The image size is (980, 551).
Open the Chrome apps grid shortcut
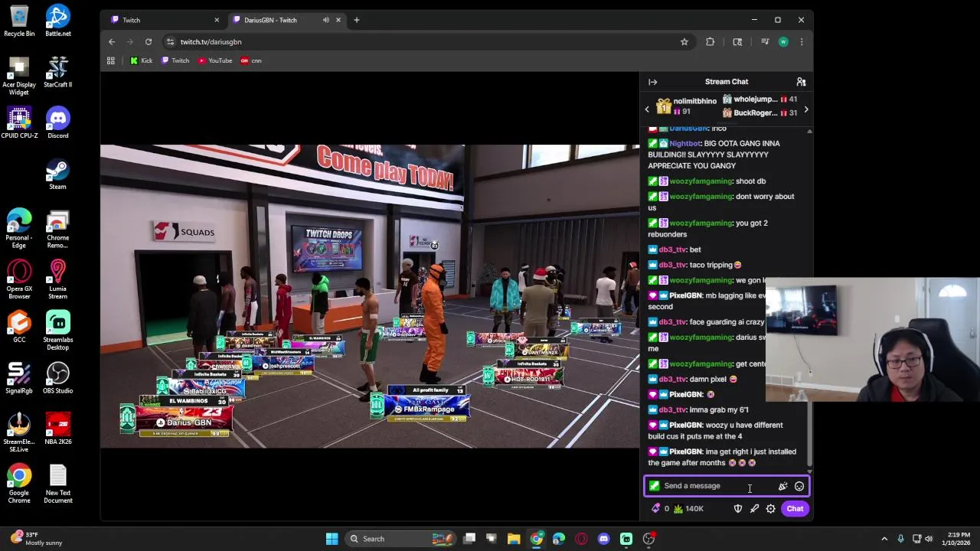[x=111, y=60]
